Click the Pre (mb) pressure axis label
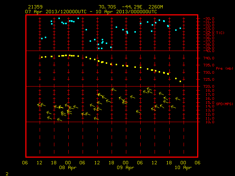This screenshot has width=235, height=176. click(224, 69)
